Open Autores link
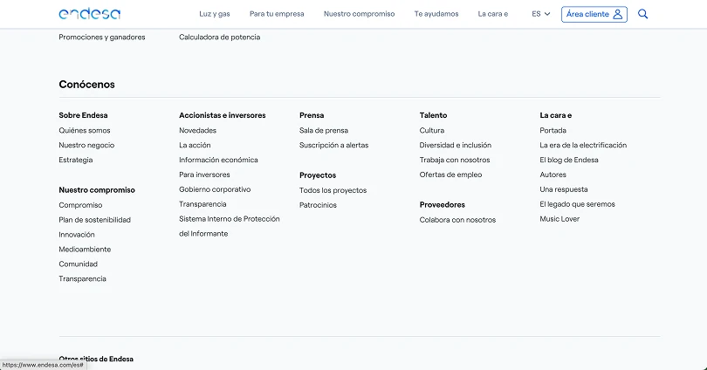The width and height of the screenshot is (707, 370). pos(553,175)
